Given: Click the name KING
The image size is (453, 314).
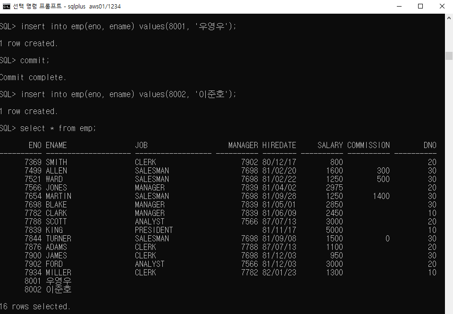Looking at the screenshot, I should click(x=54, y=230).
